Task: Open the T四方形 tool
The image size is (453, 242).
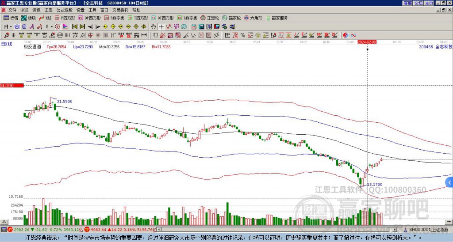Action: [138, 18]
